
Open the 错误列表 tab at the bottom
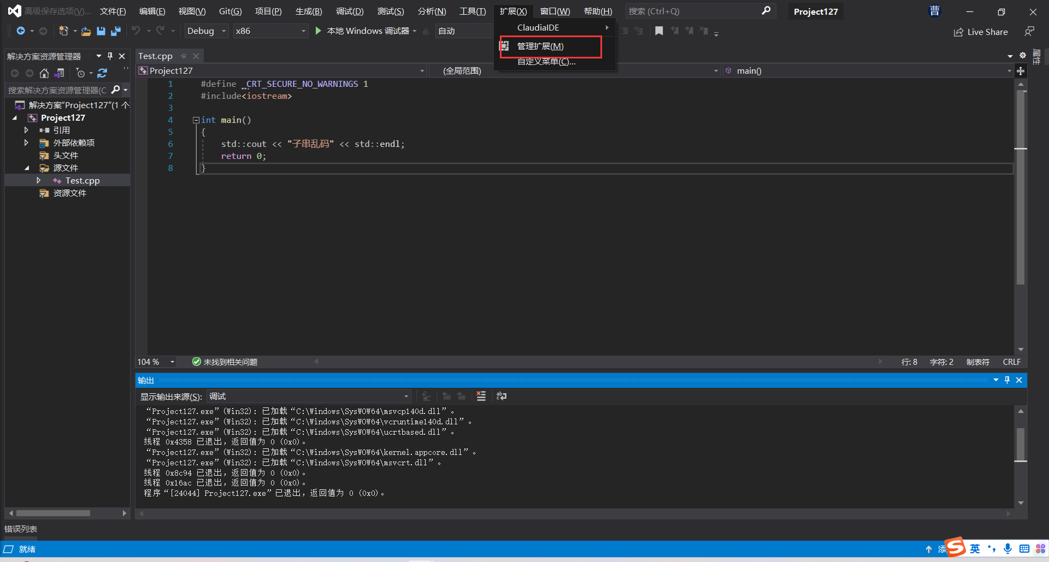[21, 529]
